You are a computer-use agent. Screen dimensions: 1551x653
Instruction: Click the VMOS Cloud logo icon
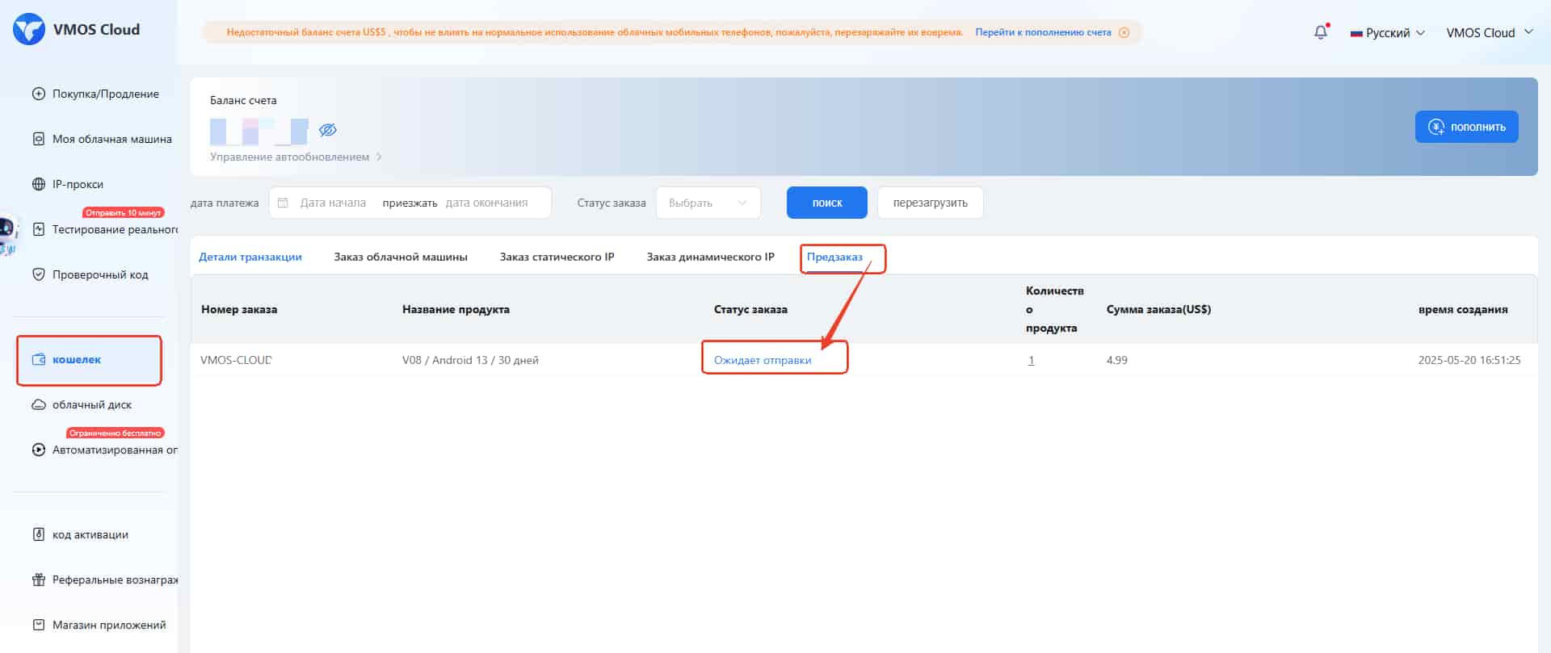(29, 30)
